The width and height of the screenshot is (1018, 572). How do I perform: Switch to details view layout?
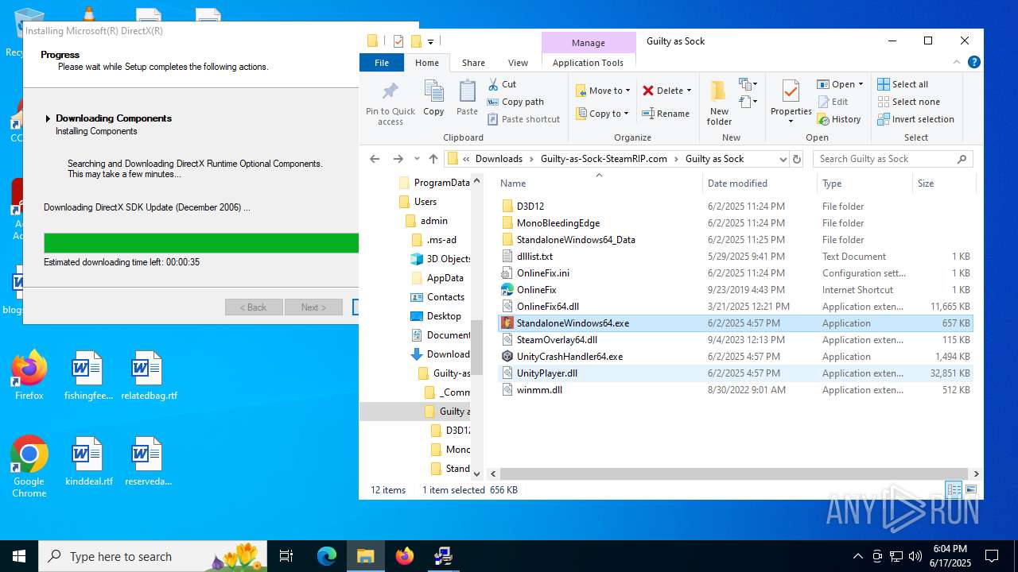click(x=954, y=489)
